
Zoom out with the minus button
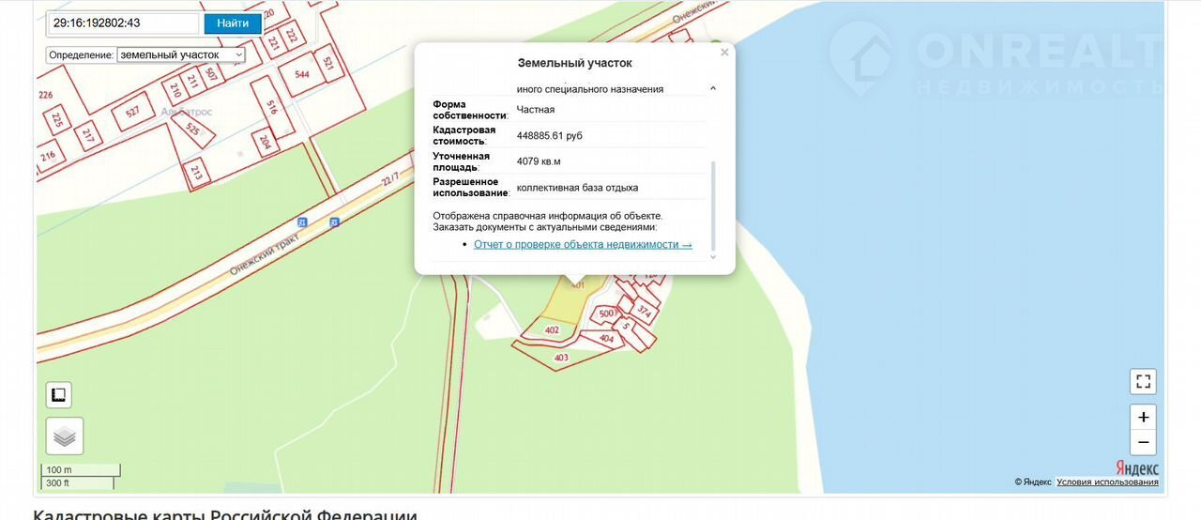tap(1143, 442)
